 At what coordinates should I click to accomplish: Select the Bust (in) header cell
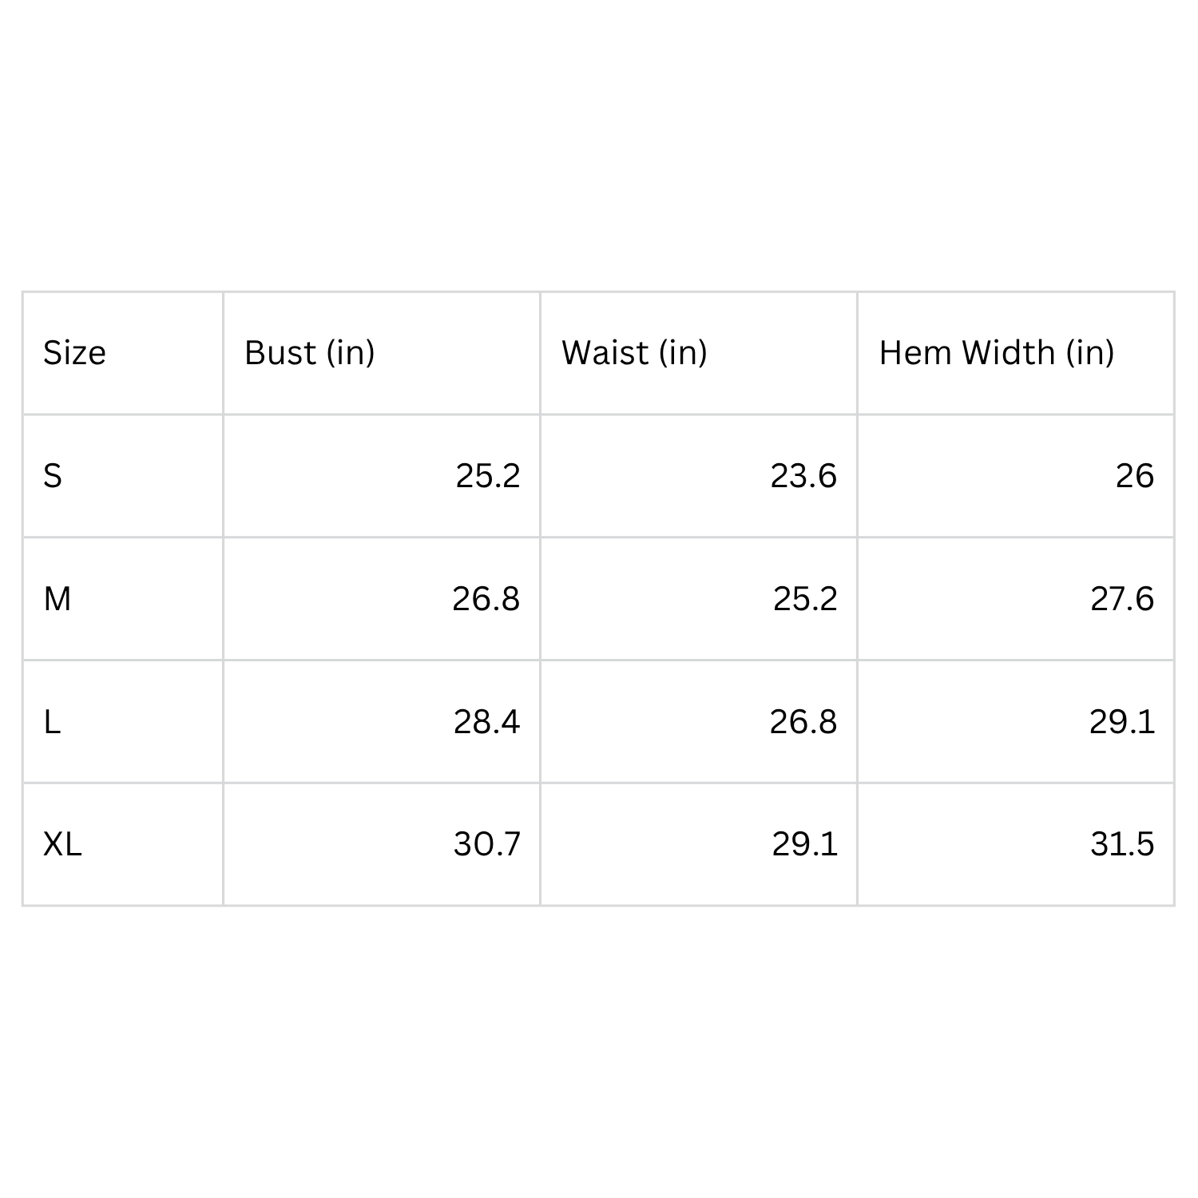coord(310,353)
